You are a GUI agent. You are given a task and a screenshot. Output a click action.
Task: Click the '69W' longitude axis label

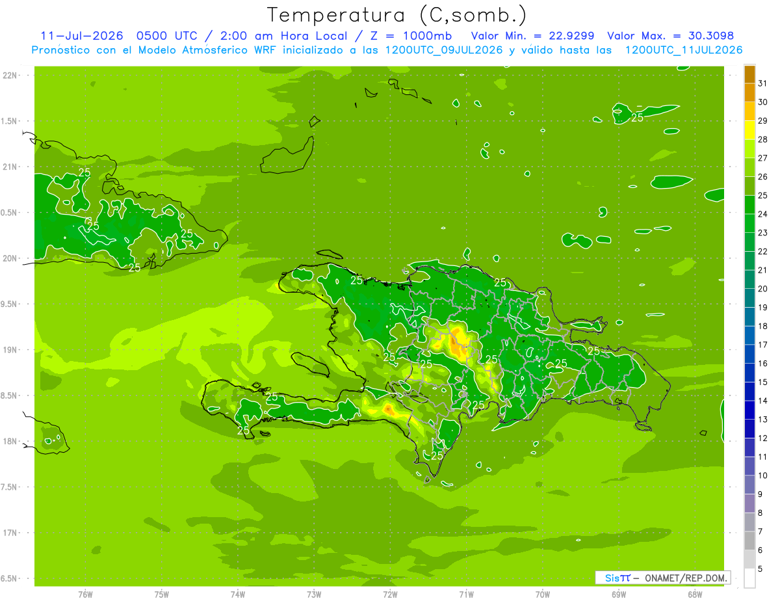coord(619,595)
